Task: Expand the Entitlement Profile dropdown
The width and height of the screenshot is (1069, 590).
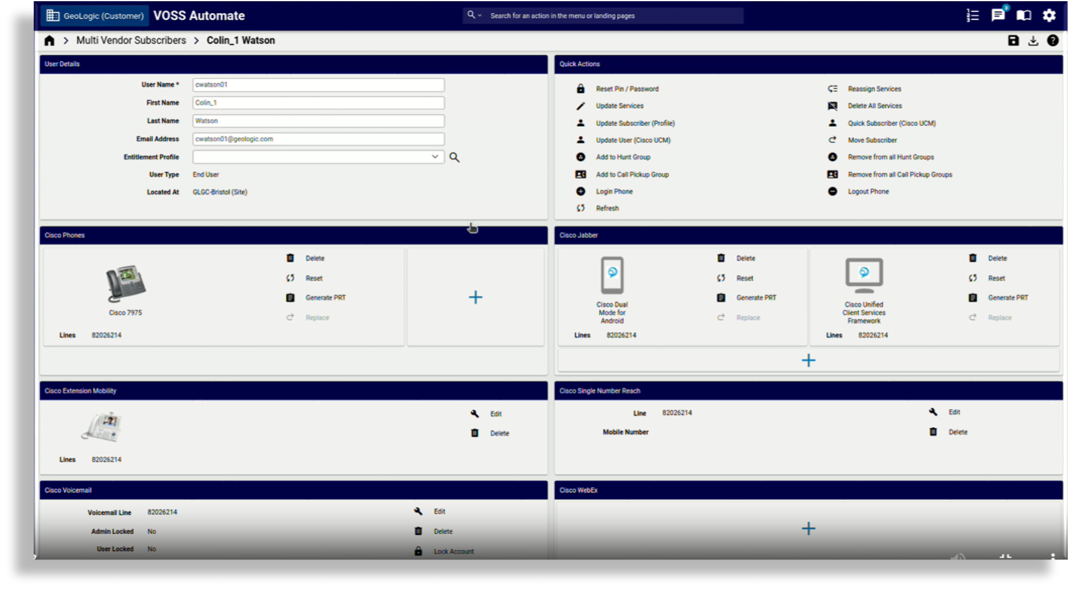Action: click(435, 157)
